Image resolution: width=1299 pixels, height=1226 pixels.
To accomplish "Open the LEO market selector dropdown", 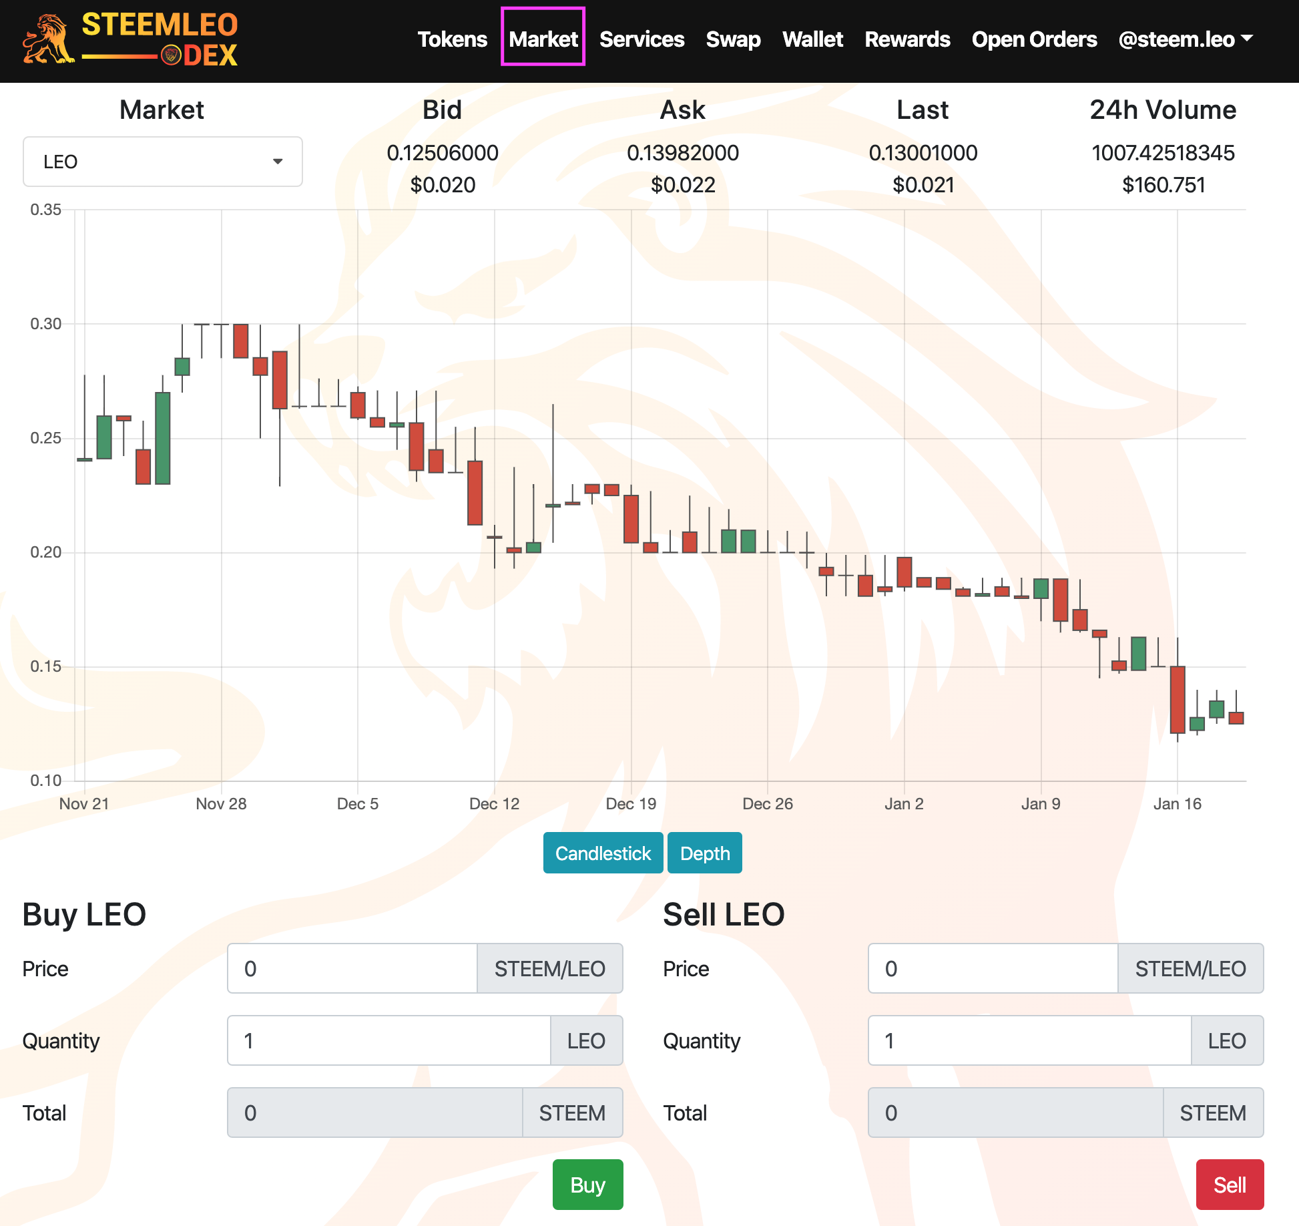I will coord(163,162).
